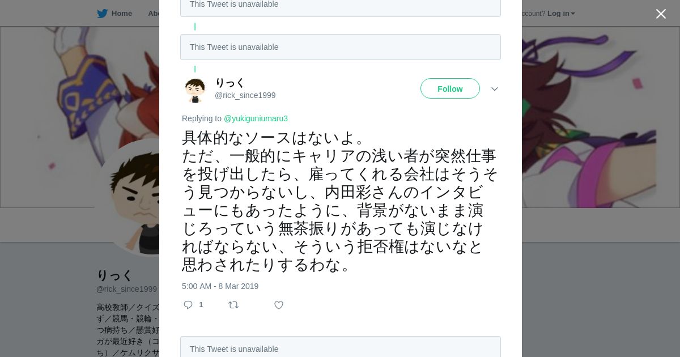The image size is (680, 357).
Task: Click the reply count number 1
Action: (201, 305)
